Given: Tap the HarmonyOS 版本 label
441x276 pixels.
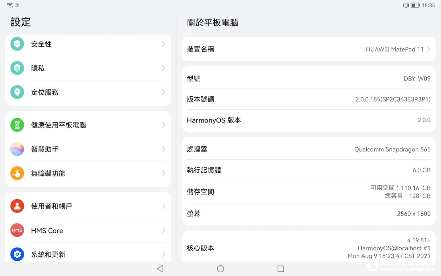Looking at the screenshot, I should 214,120.
